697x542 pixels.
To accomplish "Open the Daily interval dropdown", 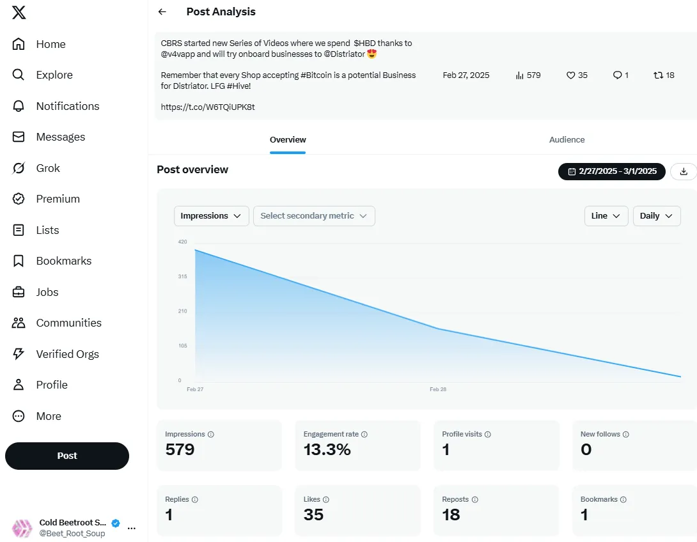I will coord(657,216).
